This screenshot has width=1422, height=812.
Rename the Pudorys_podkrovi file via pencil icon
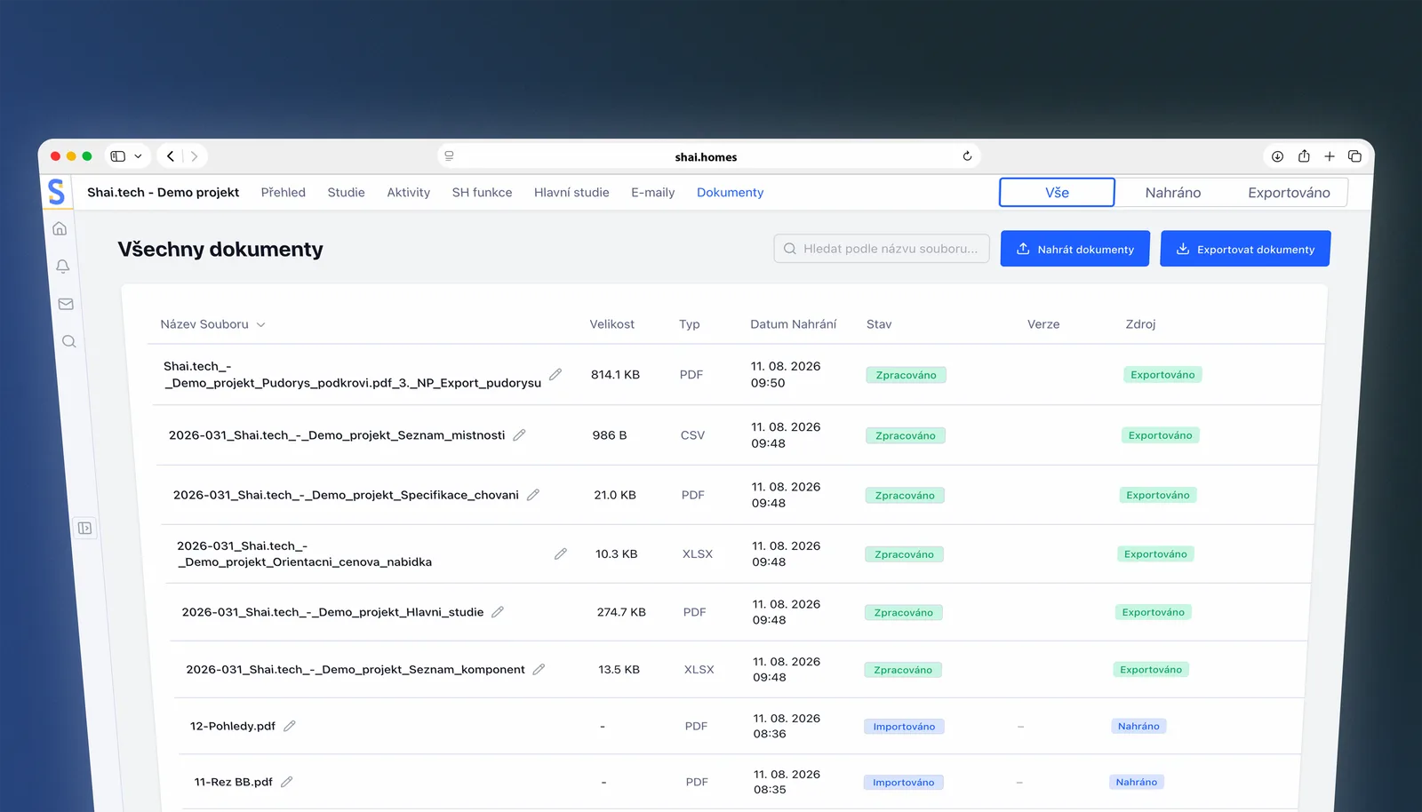point(555,375)
